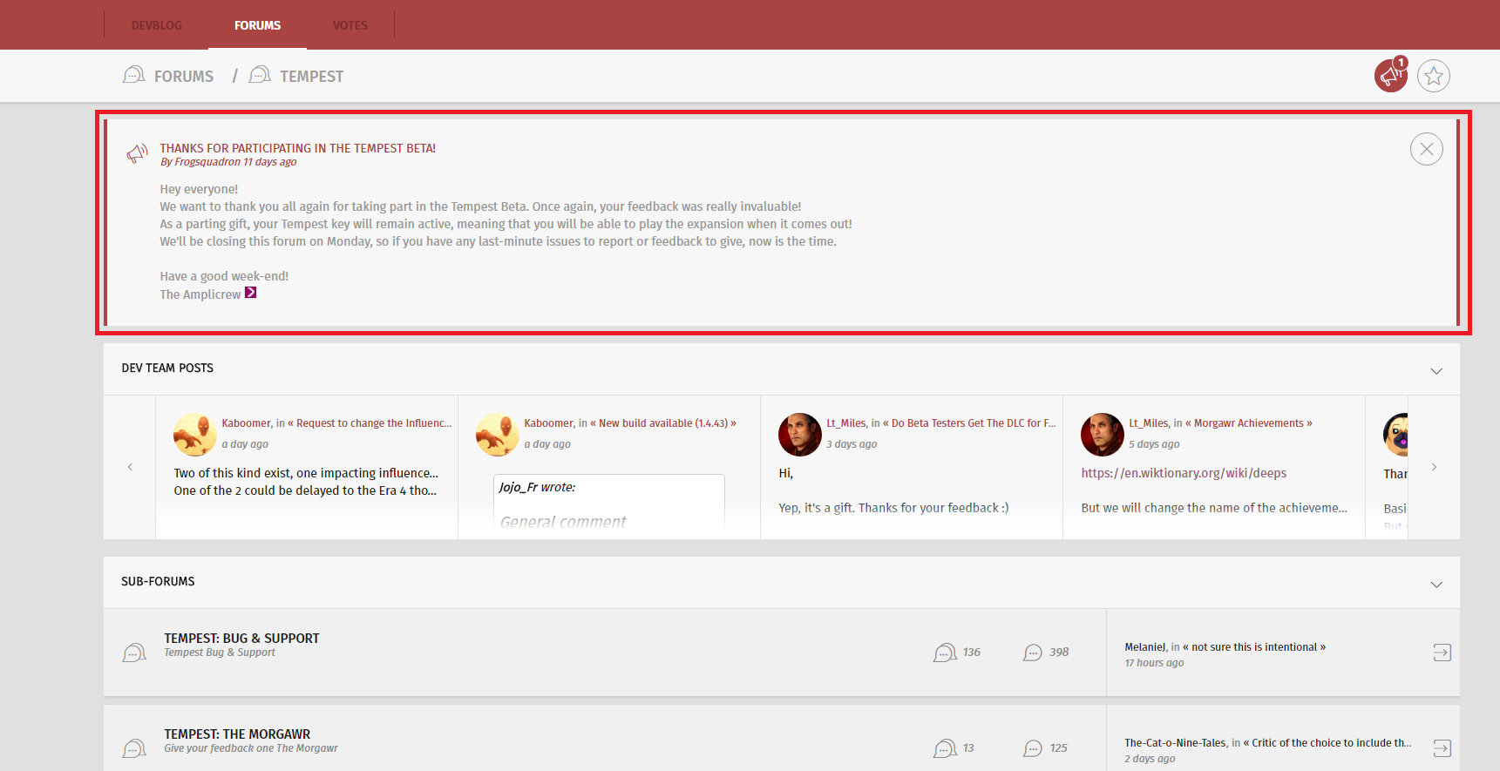The width and height of the screenshot is (1500, 771).
Task: Click 'Yep, it's a gift' post text
Action: [x=893, y=508]
